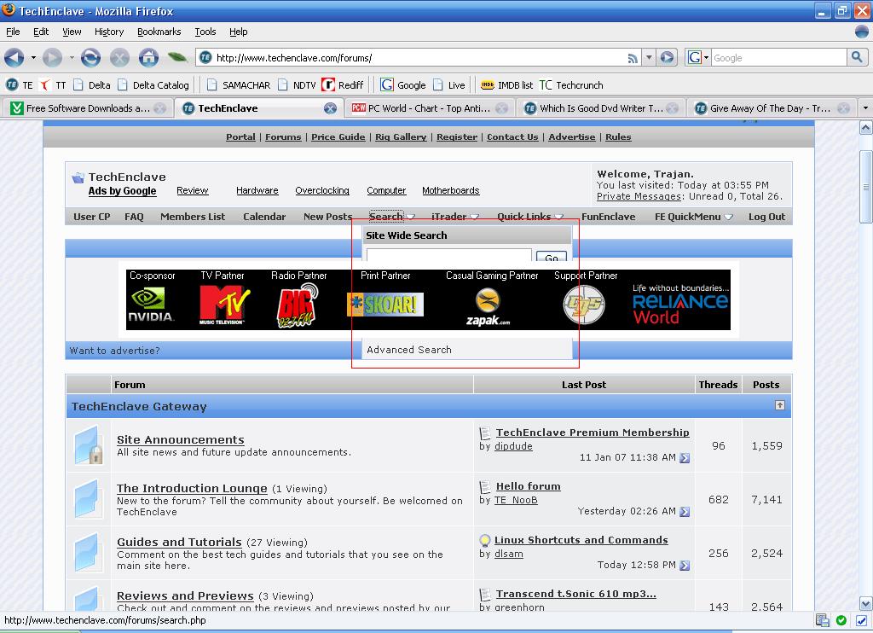Click the URL address bar

tap(418, 57)
